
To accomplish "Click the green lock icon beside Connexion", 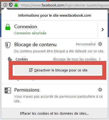I will [x=8, y=27].
